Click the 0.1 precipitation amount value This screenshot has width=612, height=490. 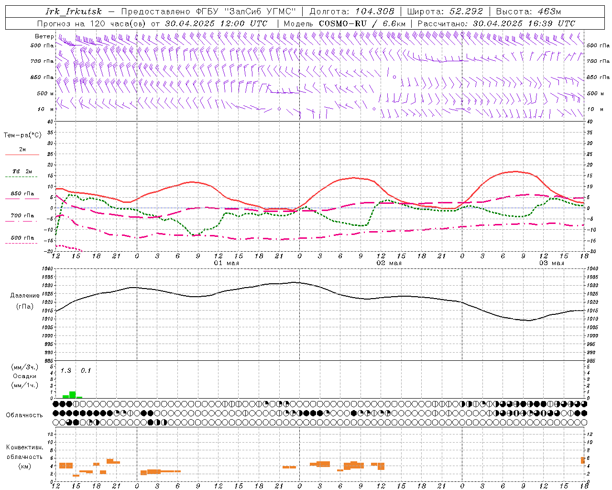click(x=86, y=371)
